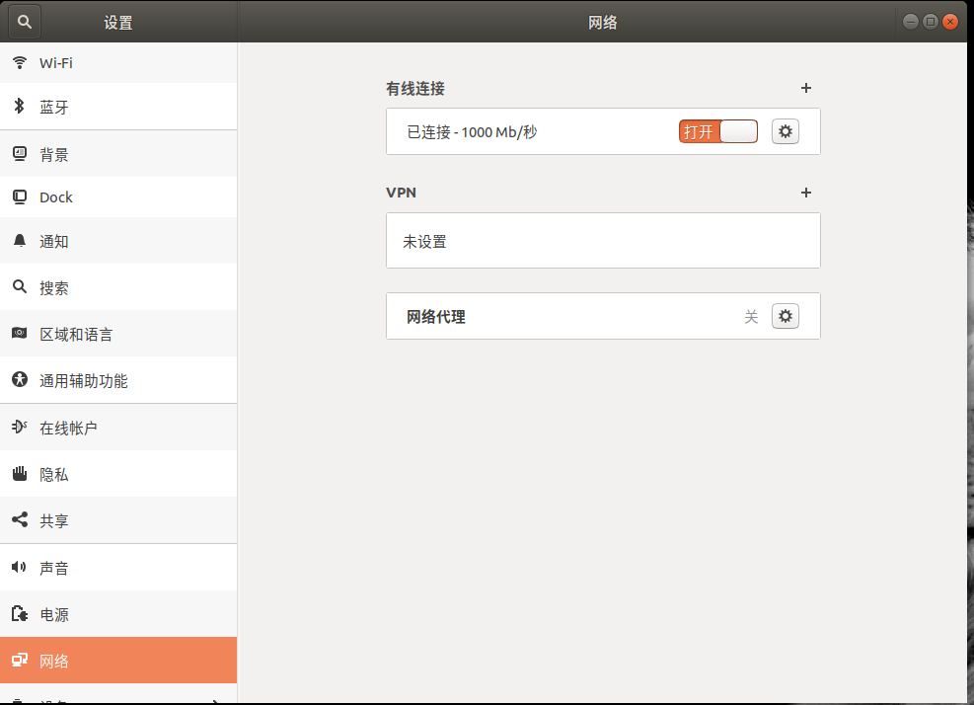Viewport: 974px width, 705px height.
Task: Click the 有线连接 section heading
Action: point(415,88)
